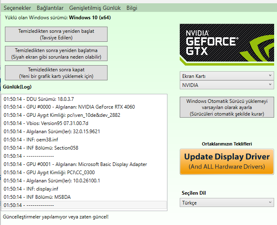Select log line pci\ven_10de&dev_2882
The image size is (277, 225).
click(84, 115)
